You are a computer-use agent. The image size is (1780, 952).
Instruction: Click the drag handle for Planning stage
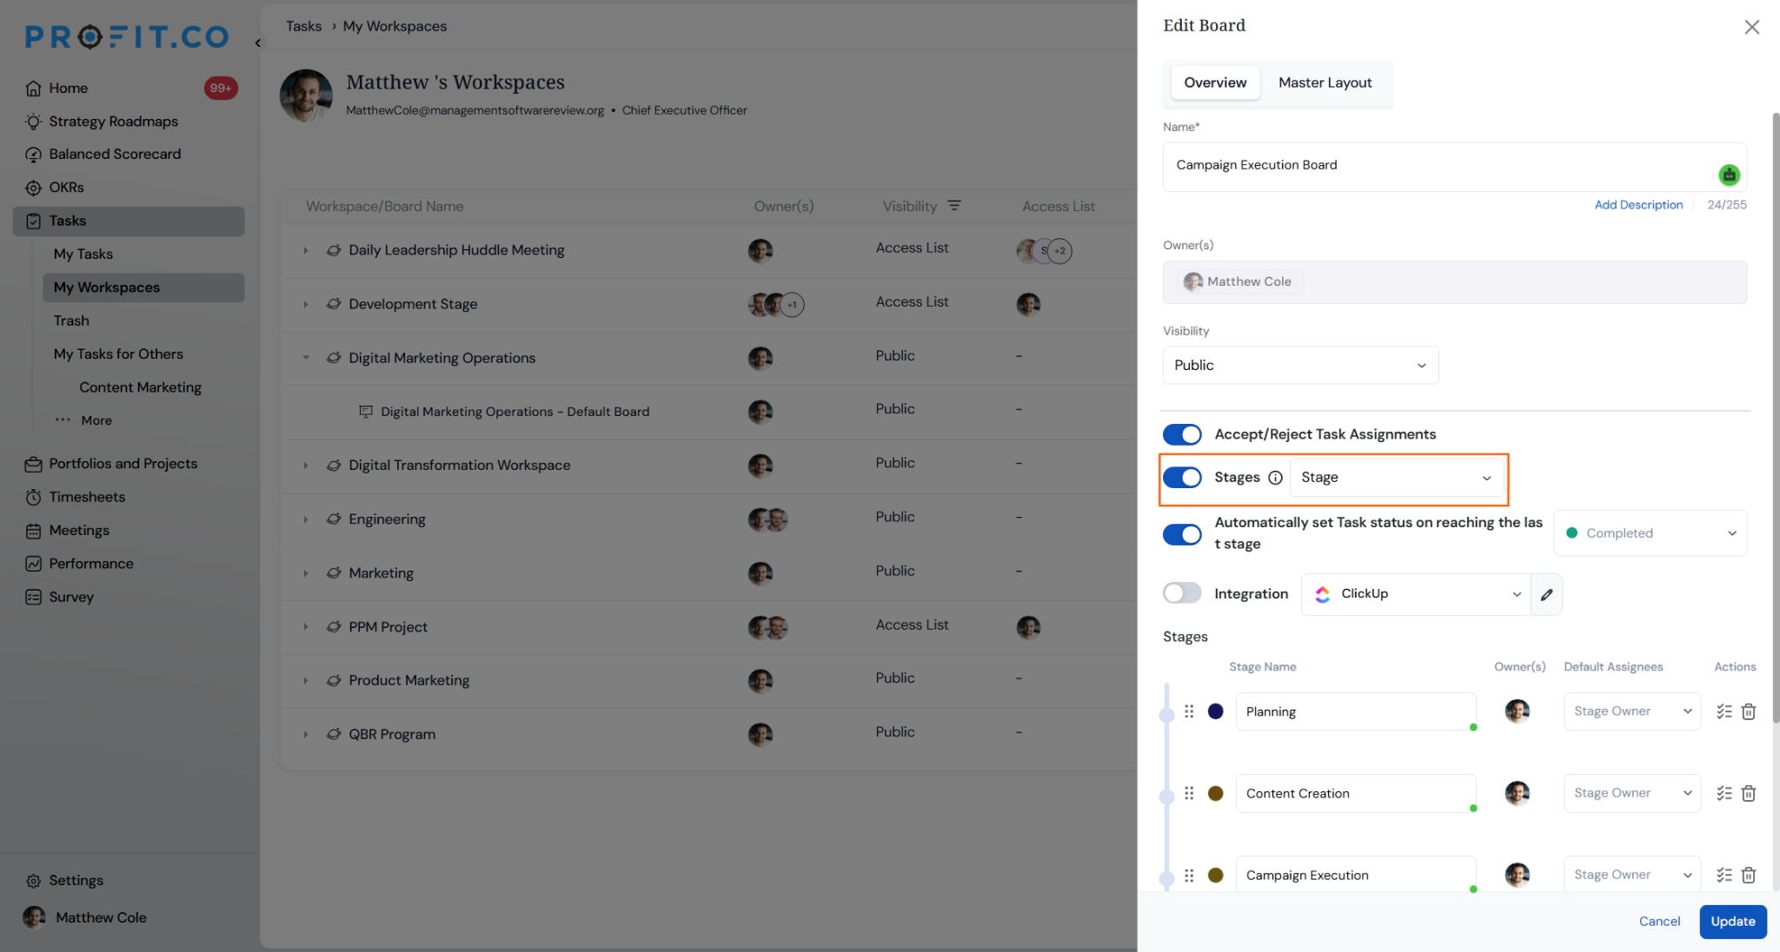pyautogui.click(x=1189, y=711)
